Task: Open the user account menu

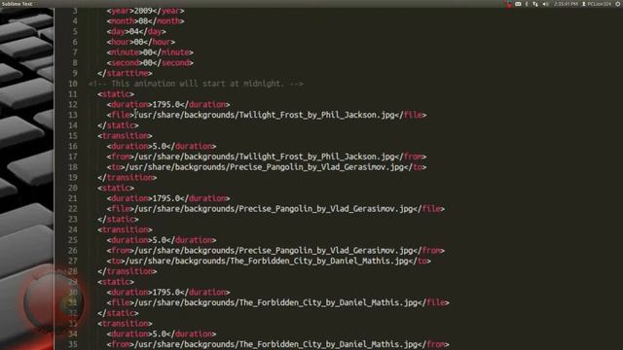Action: point(597,4)
